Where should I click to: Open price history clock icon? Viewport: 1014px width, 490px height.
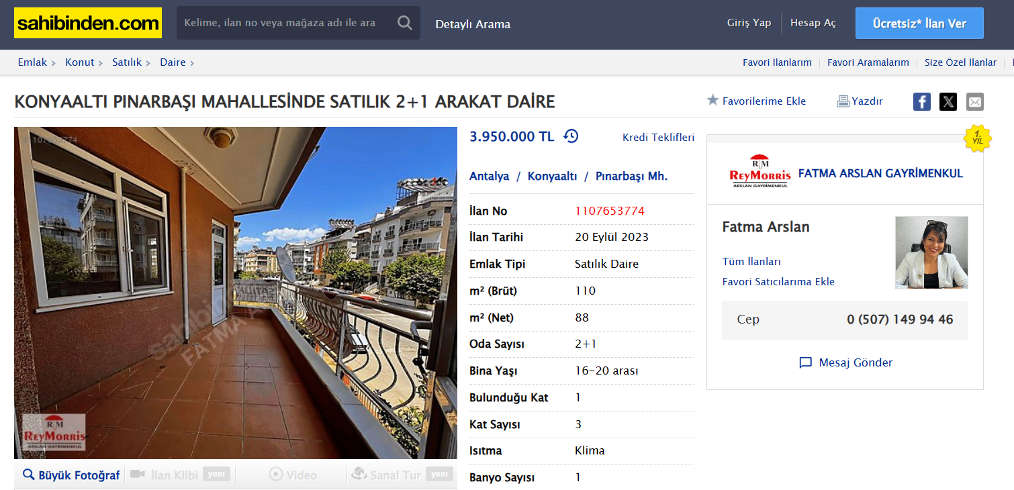[x=571, y=136]
